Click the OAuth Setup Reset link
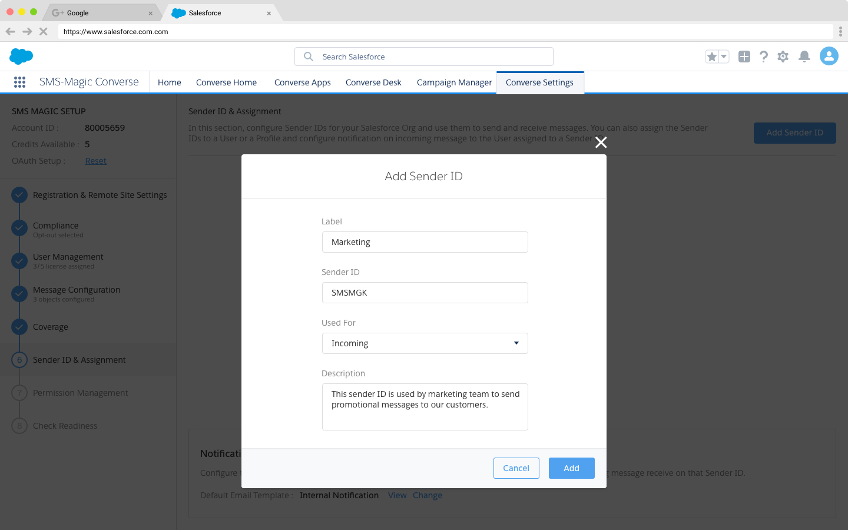This screenshot has width=848, height=530. point(95,161)
